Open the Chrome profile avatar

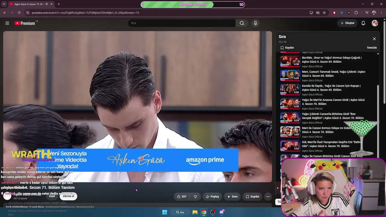374,13
